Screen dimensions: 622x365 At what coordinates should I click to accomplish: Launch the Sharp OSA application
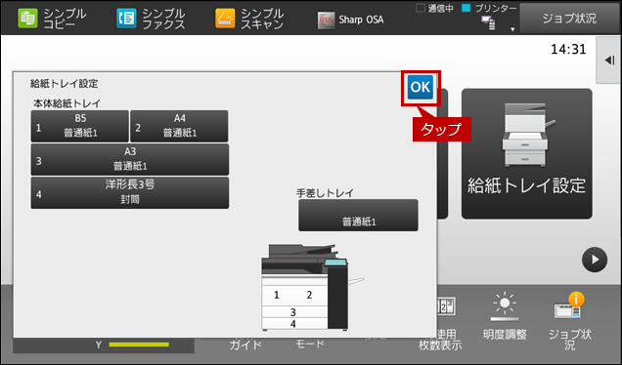click(x=351, y=20)
